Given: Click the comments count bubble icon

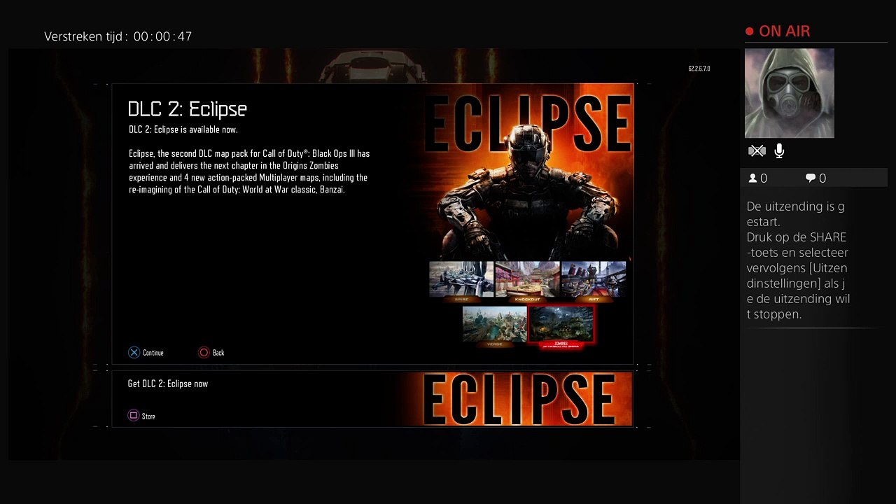Looking at the screenshot, I should pyautogui.click(x=811, y=178).
